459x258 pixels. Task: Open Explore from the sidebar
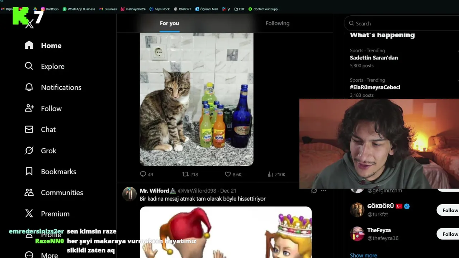click(44, 66)
